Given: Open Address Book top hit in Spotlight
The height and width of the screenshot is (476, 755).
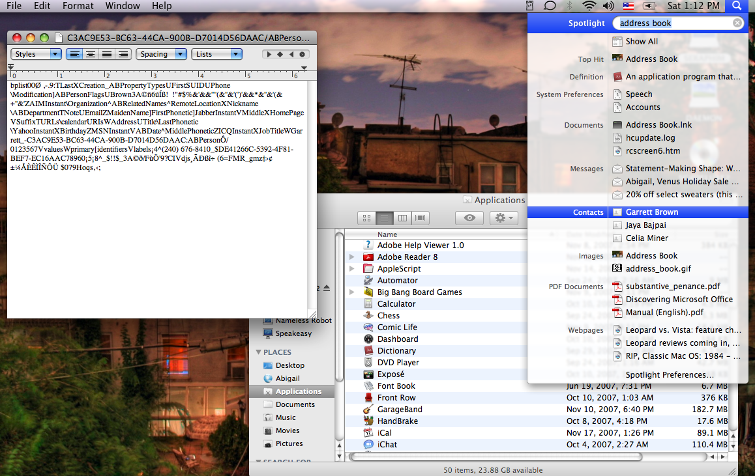Looking at the screenshot, I should point(651,59).
